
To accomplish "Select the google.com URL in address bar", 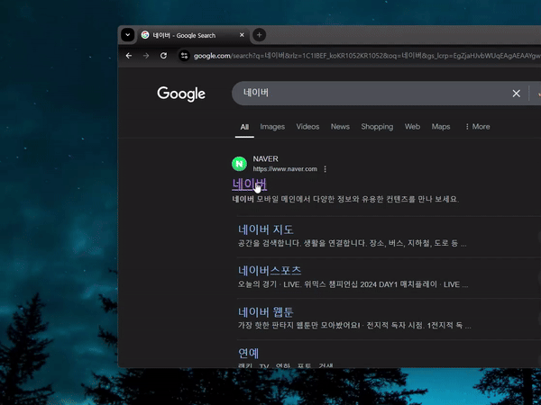I will pos(367,56).
